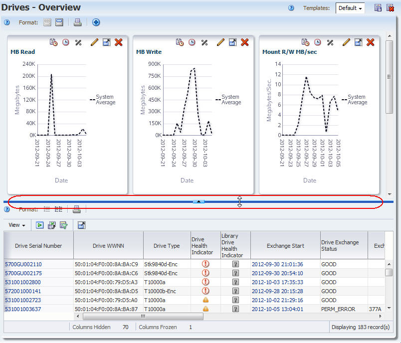Click the clock icon on MB Read graph

pos(66,42)
